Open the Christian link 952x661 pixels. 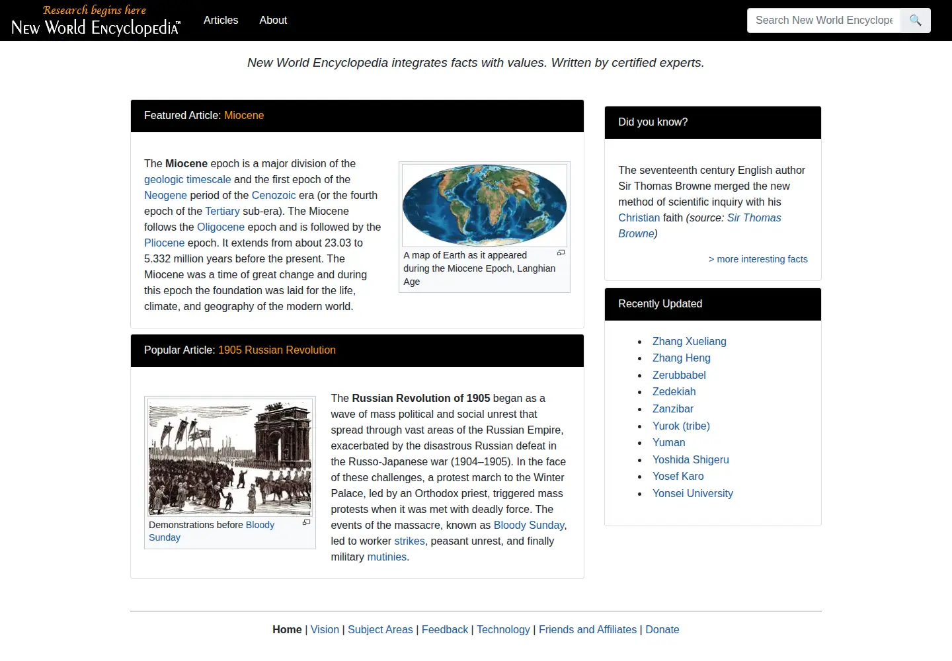[x=639, y=218]
